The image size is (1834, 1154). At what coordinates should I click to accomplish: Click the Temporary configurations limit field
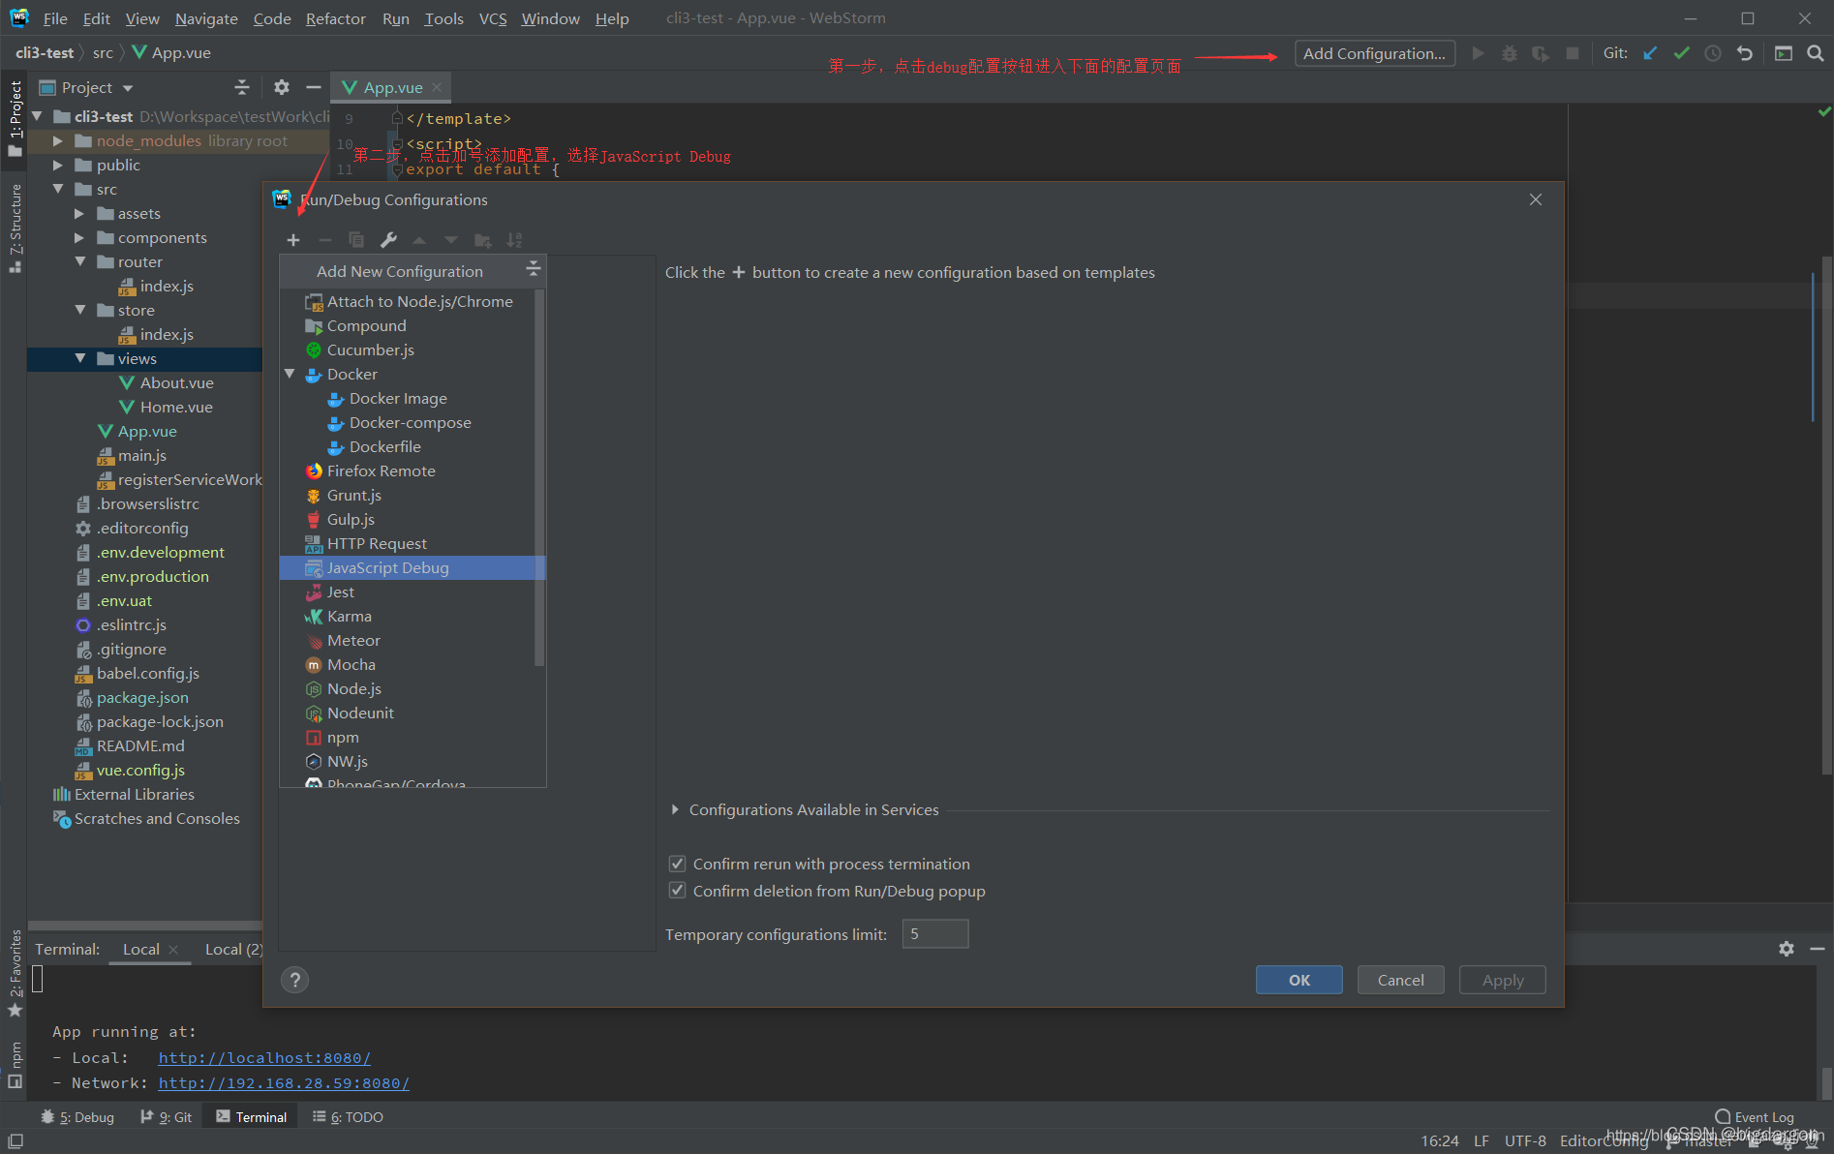coord(934,933)
